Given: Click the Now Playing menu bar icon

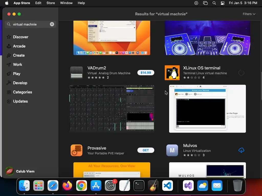Looking at the screenshot, I should pos(196,3).
